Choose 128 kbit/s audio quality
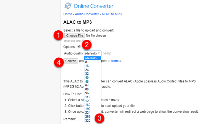The image size is (216, 124). 87,101
